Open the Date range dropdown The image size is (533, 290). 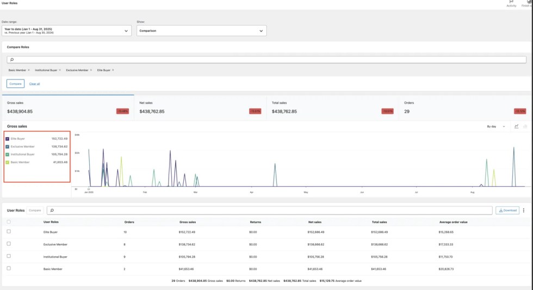[66, 30]
